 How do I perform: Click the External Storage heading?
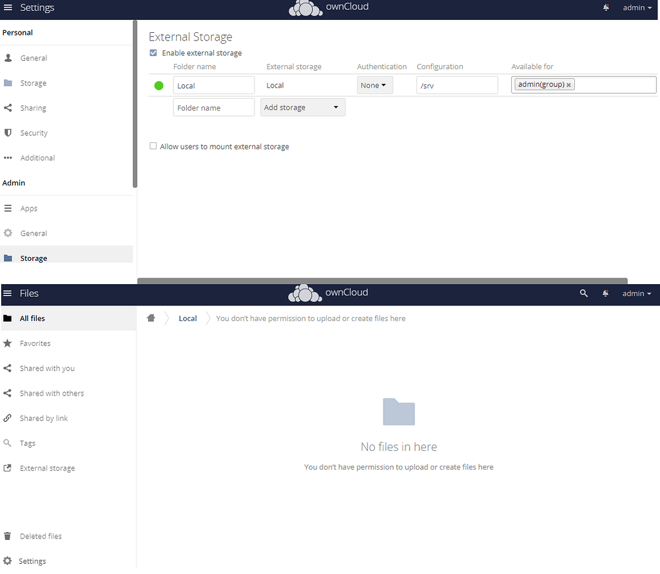[190, 37]
